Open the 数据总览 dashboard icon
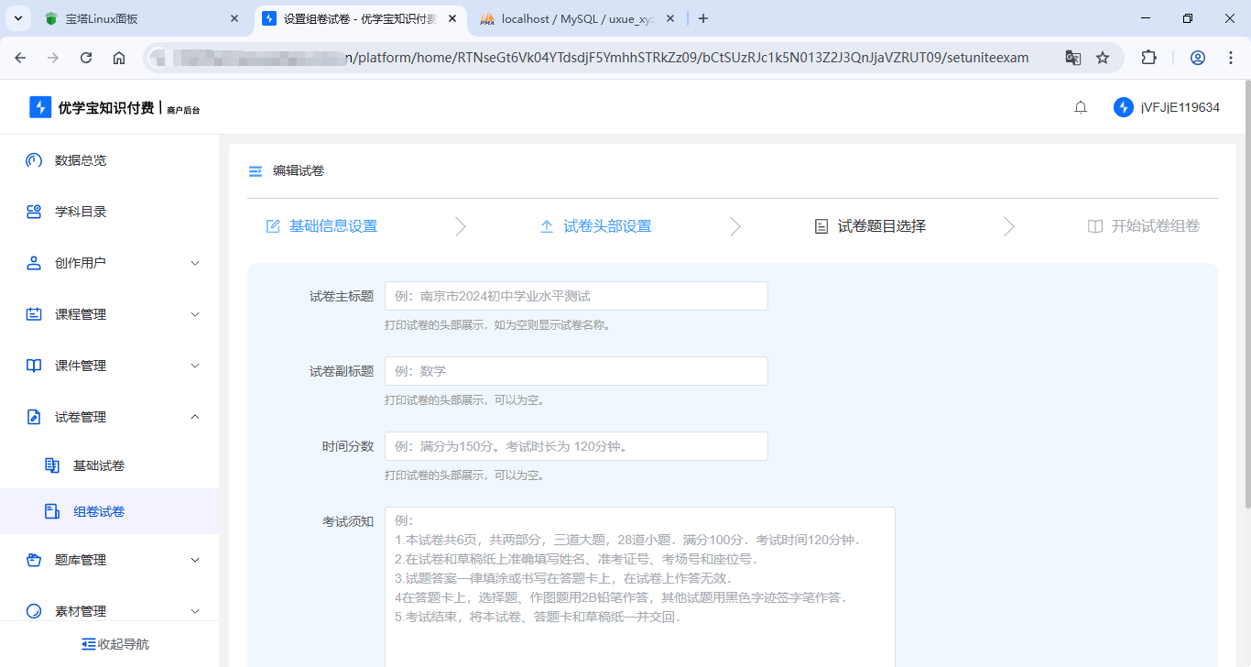 [33, 160]
